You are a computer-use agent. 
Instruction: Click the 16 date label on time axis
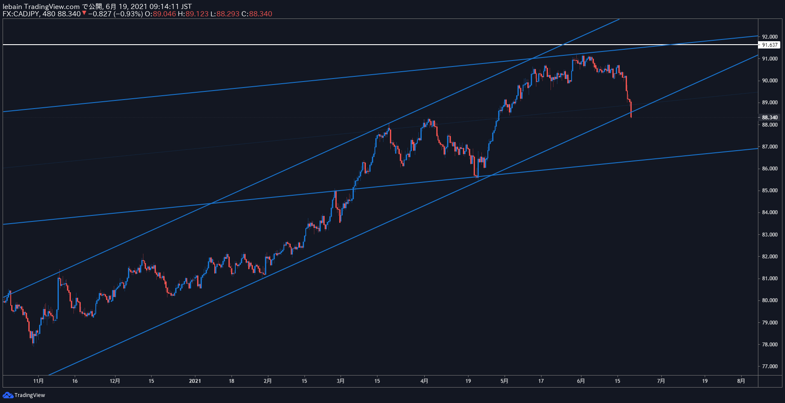(x=75, y=381)
